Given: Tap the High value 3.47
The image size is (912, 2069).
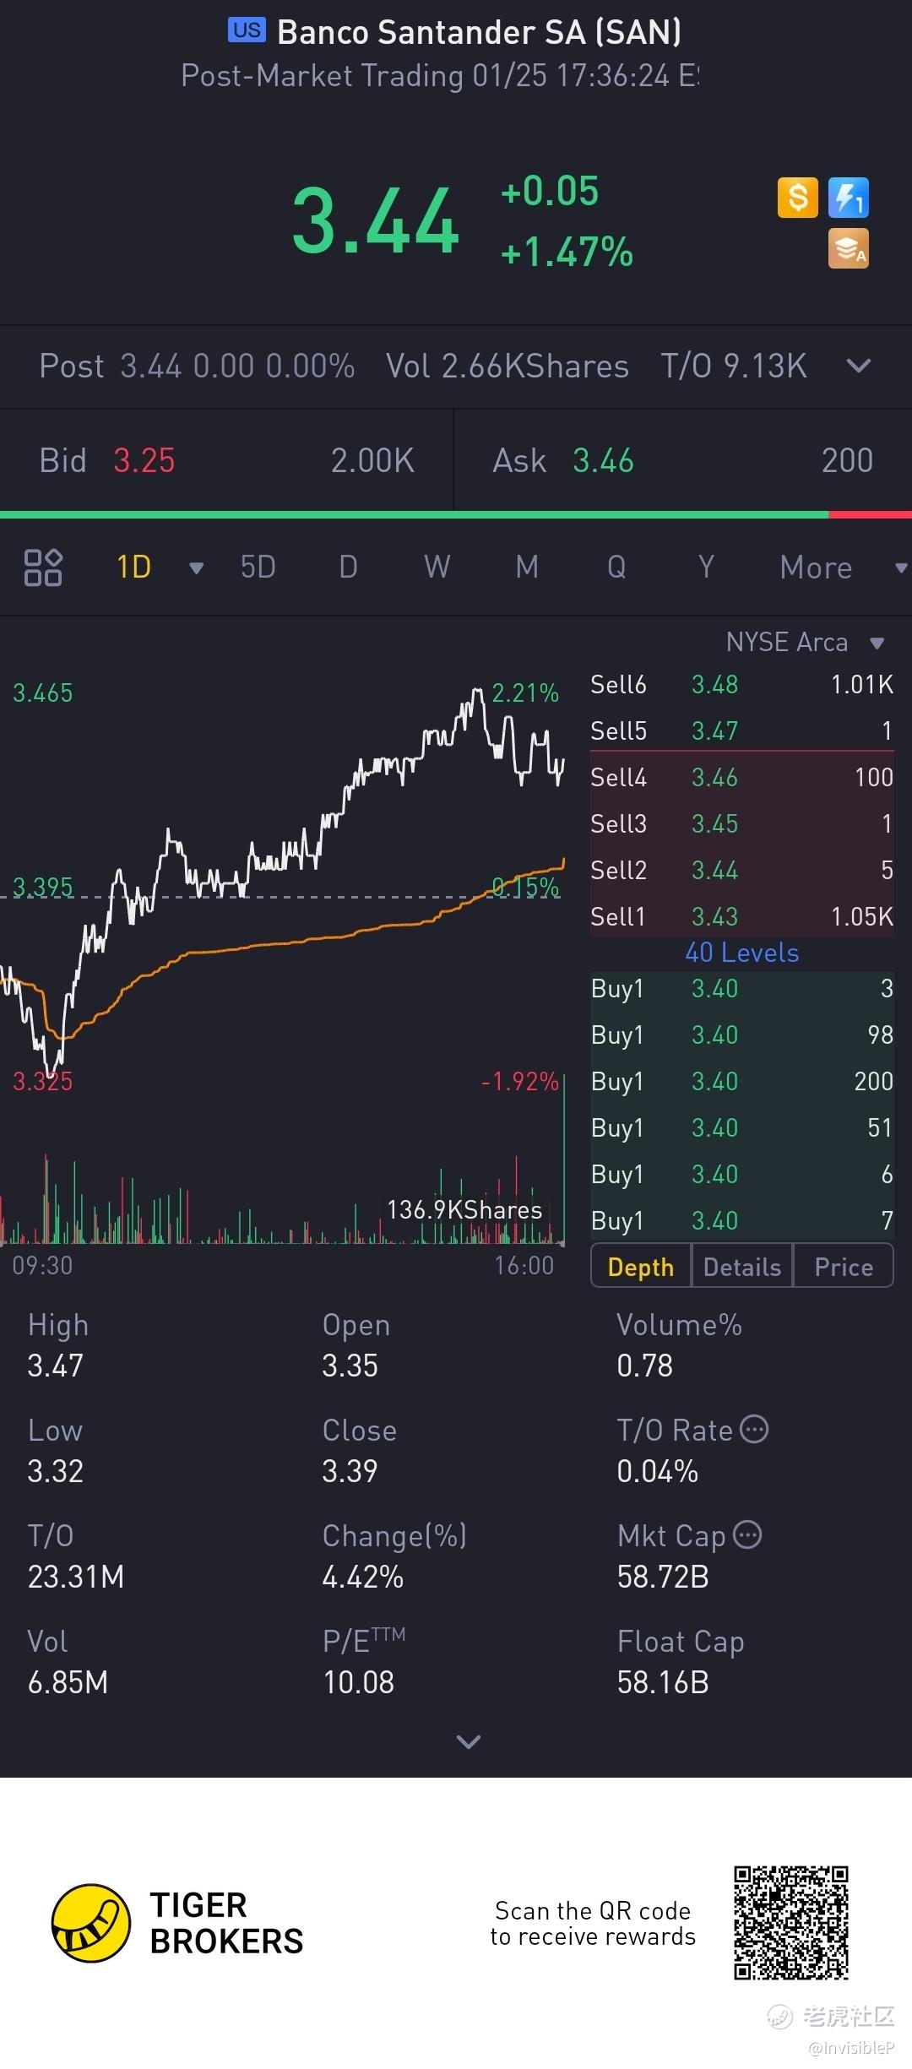Looking at the screenshot, I should pyautogui.click(x=56, y=1366).
